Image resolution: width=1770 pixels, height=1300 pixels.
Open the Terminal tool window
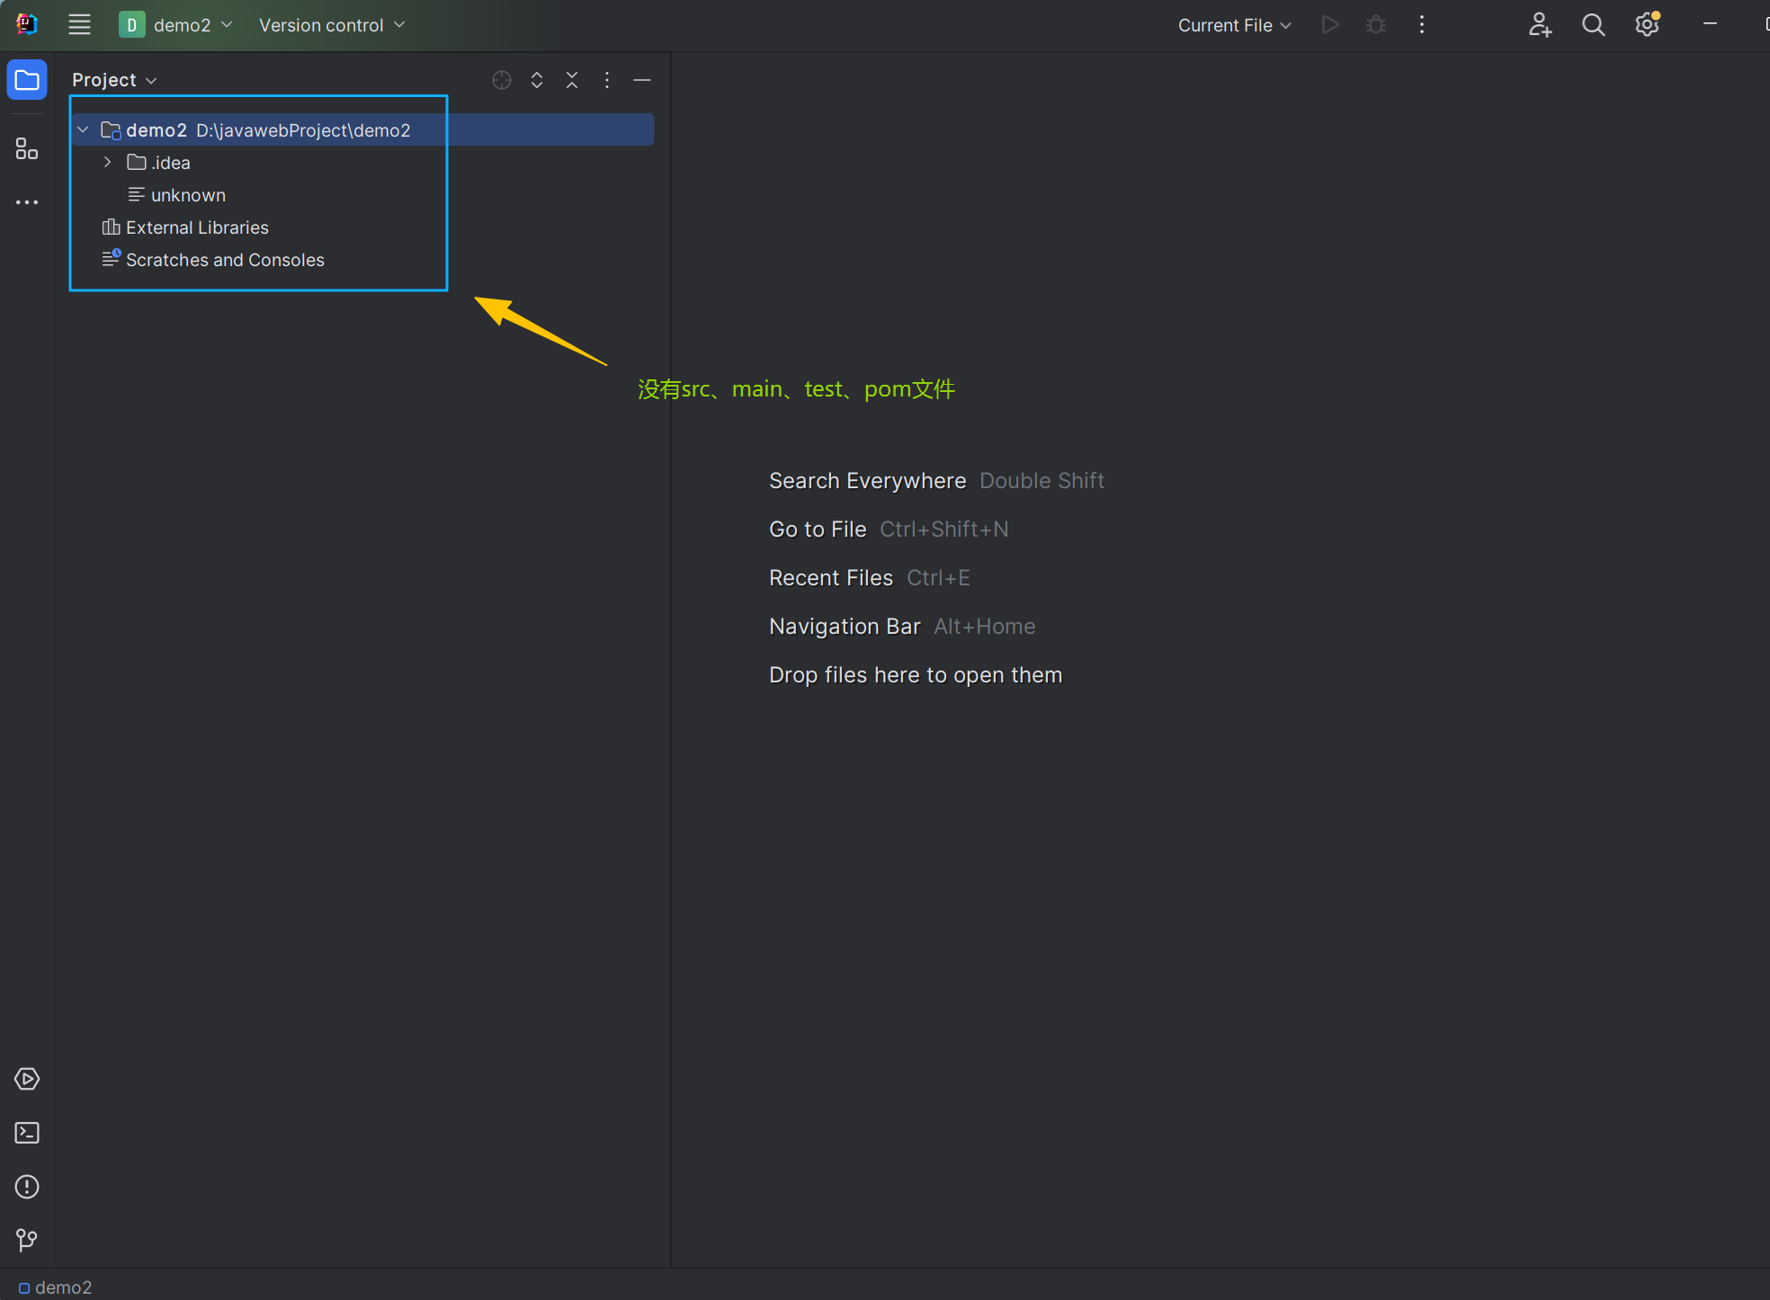[x=27, y=1133]
